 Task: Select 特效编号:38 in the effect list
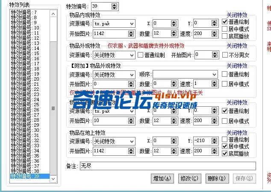tap(30, 171)
